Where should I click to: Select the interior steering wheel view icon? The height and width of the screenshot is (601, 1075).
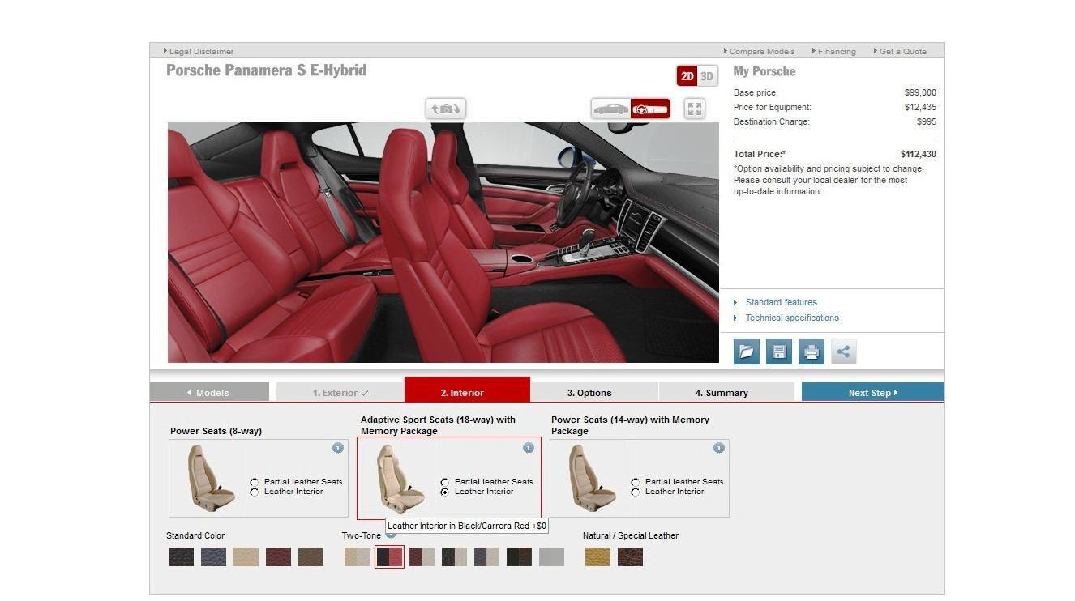pyautogui.click(x=650, y=109)
